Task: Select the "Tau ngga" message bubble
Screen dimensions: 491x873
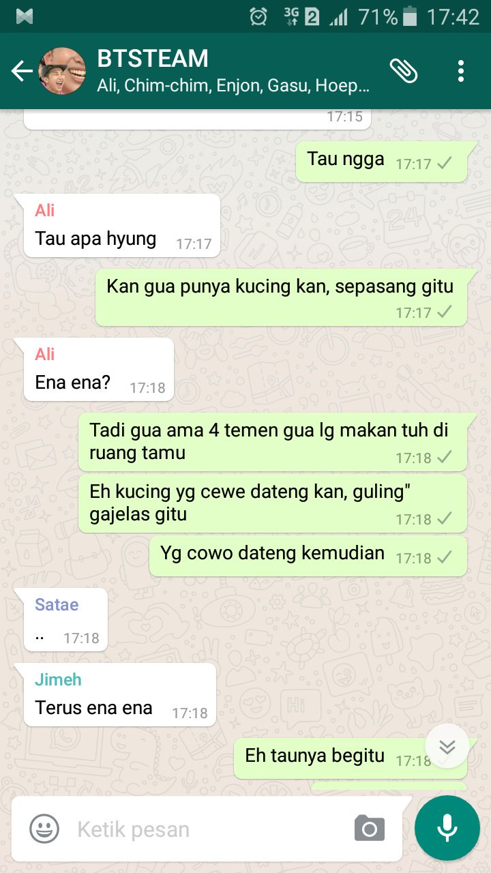Action: (381, 162)
